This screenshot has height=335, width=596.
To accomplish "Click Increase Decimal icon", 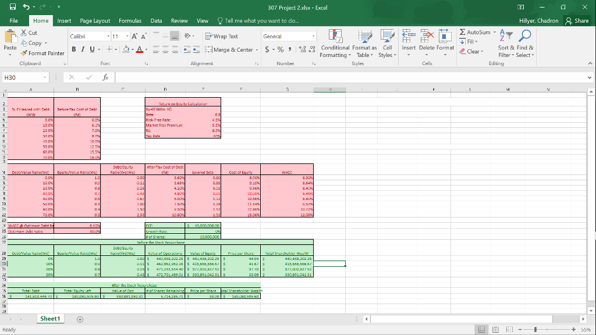I will [x=303, y=49].
